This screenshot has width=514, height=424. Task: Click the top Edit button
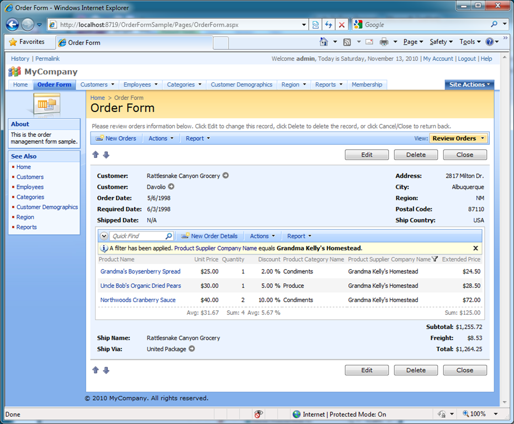pos(367,155)
